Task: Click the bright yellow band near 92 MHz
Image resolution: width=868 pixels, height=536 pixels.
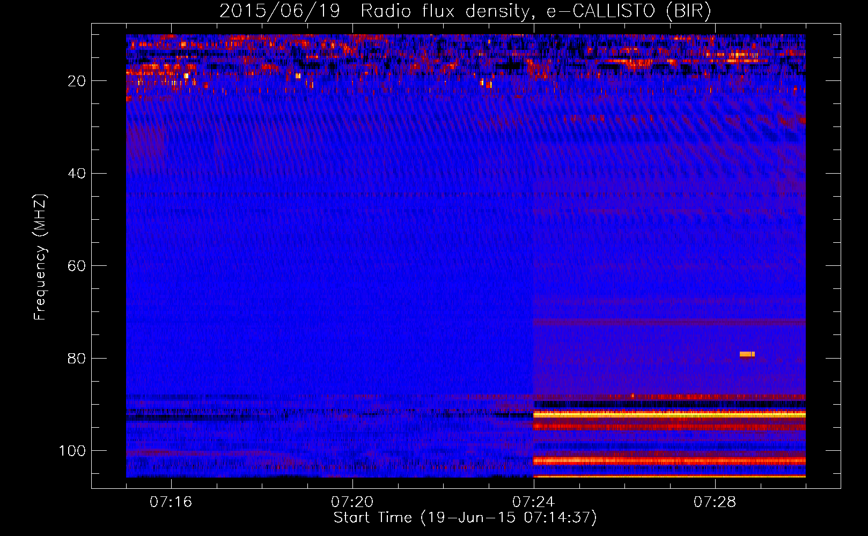Action: (x=670, y=414)
